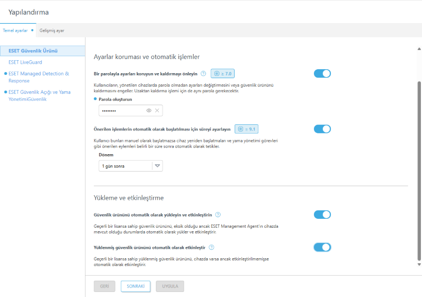Click help icon next to password protection setting

point(203,73)
